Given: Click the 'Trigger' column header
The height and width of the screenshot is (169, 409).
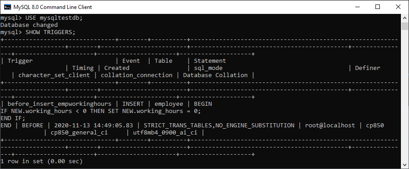Looking at the screenshot, I should (20, 61).
